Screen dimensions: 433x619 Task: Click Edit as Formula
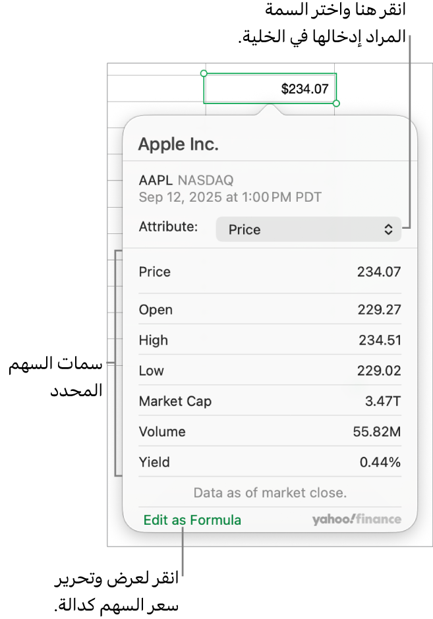click(192, 519)
